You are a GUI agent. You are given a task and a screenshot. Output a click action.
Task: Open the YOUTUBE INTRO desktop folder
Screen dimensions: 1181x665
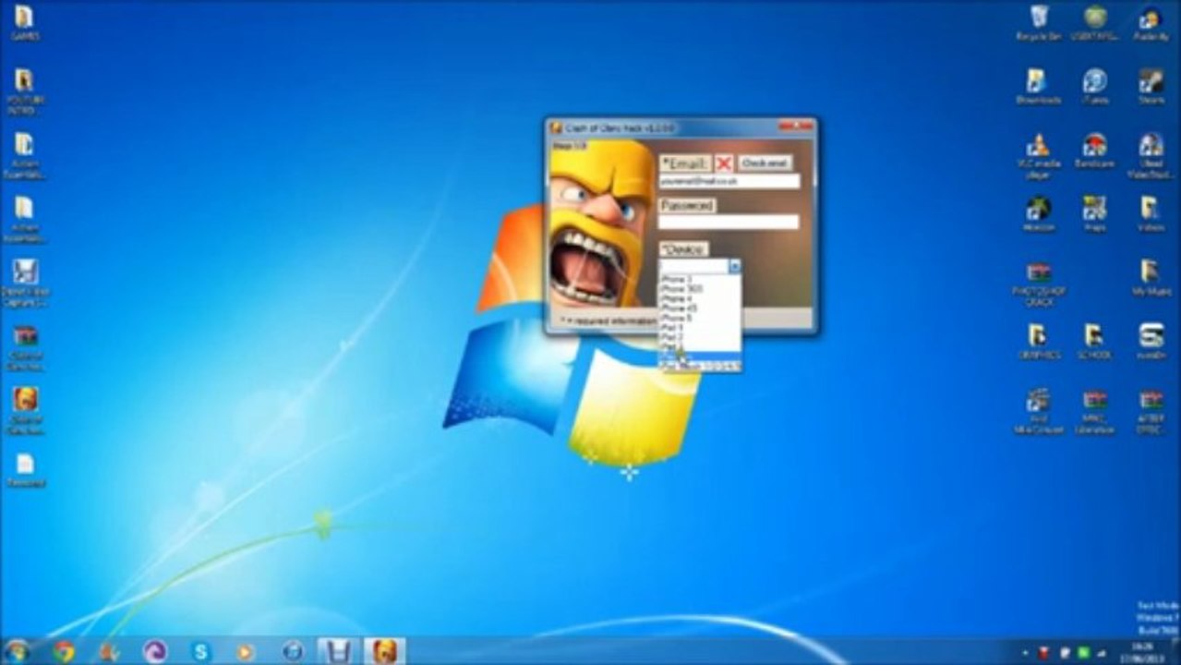click(24, 91)
